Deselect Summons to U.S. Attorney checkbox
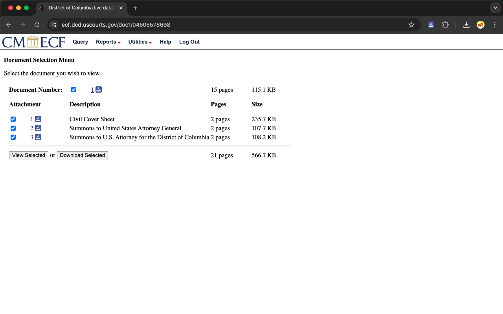Viewport: 503px width, 314px height. coord(13,137)
